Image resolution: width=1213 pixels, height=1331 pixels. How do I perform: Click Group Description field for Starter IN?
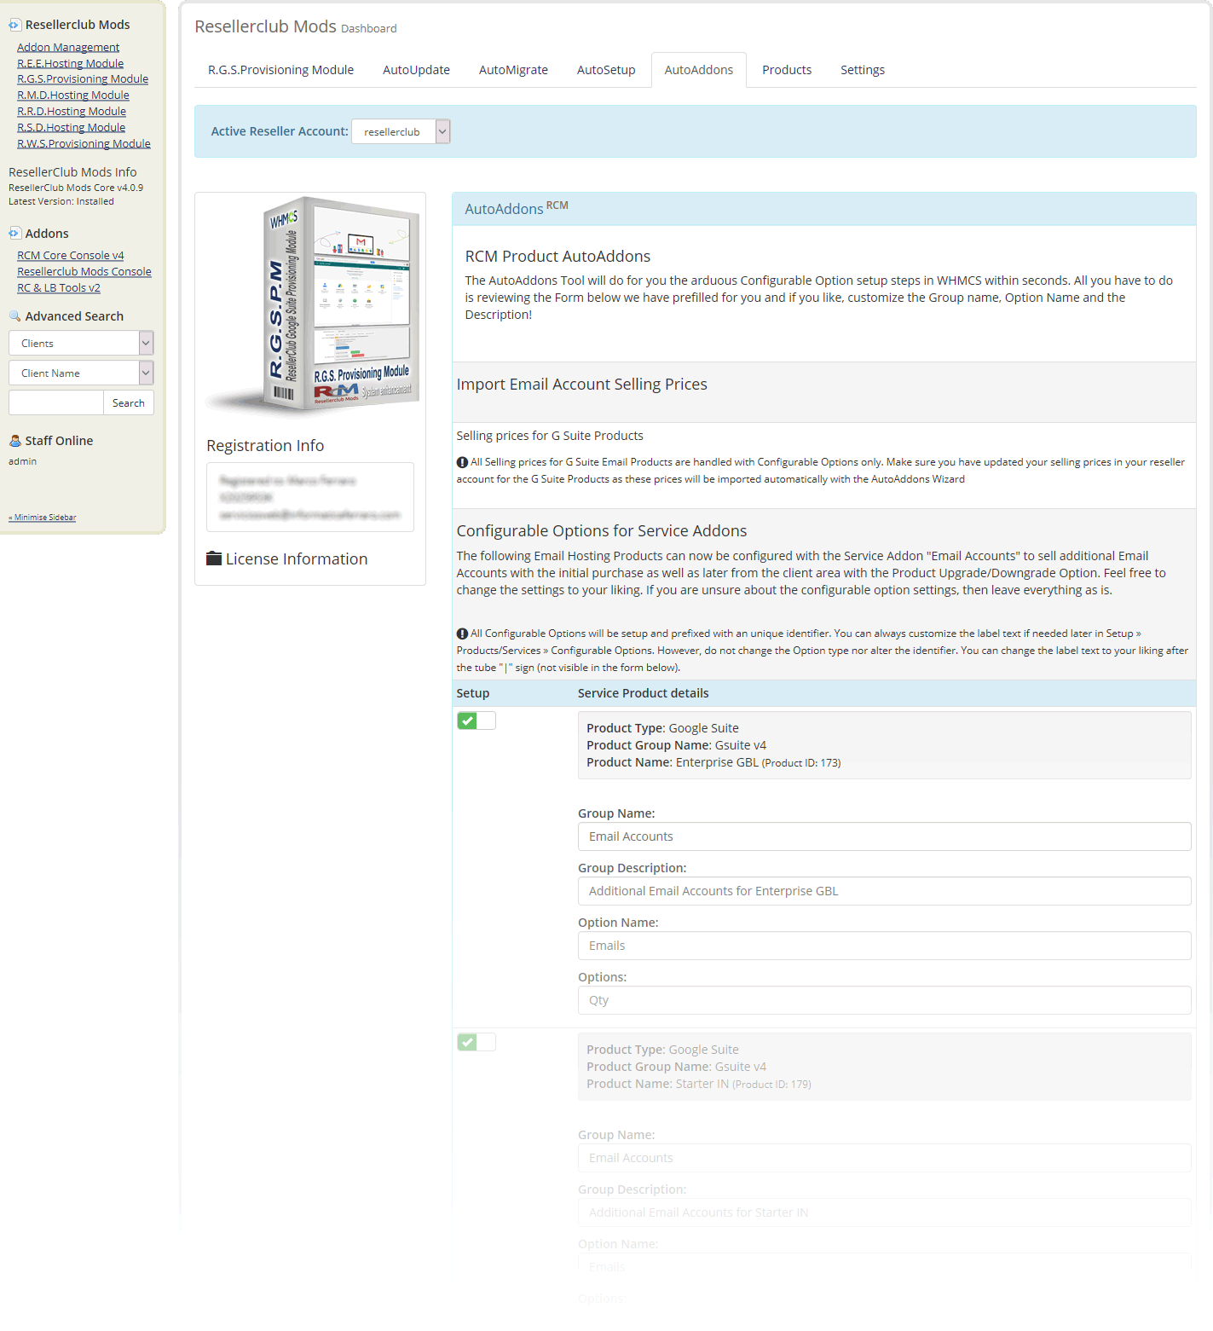pos(885,1212)
